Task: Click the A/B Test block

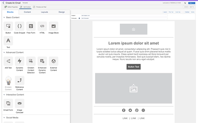Action: click(x=8, y=61)
